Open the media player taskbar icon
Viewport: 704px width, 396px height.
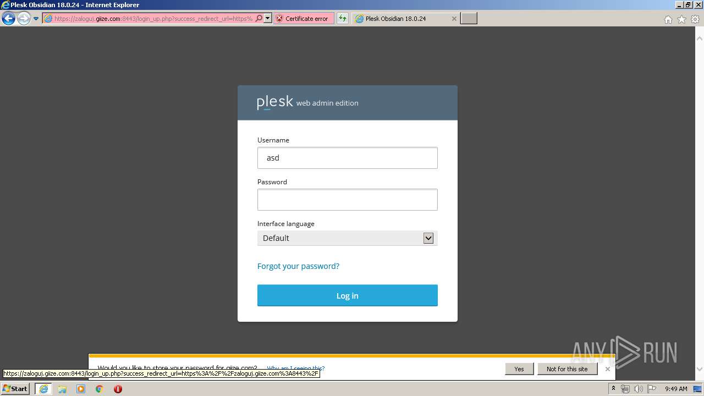(x=81, y=389)
